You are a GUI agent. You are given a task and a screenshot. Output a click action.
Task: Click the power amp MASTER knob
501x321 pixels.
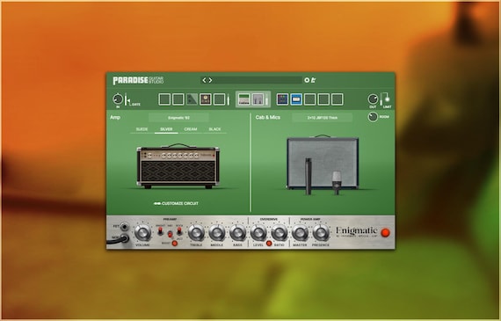(300, 232)
